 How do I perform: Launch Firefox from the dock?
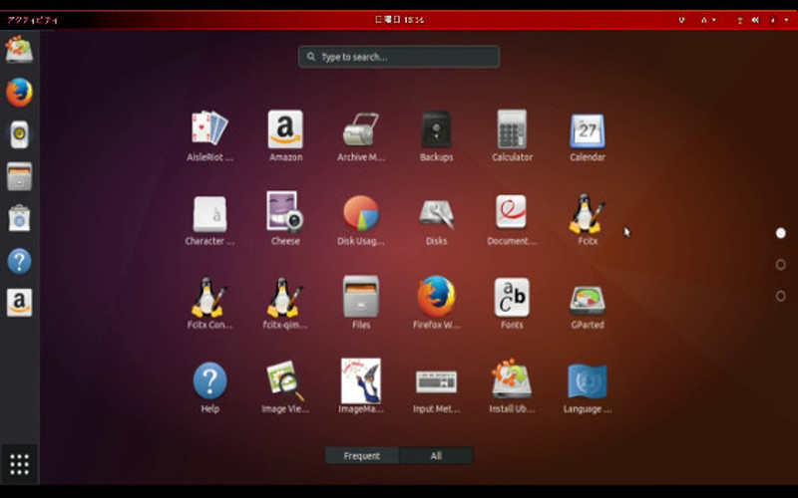(x=19, y=92)
